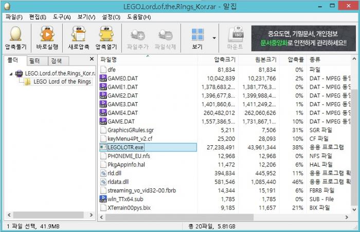
Task: Select the GAME0.DAT file icon
Action: click(x=103, y=78)
